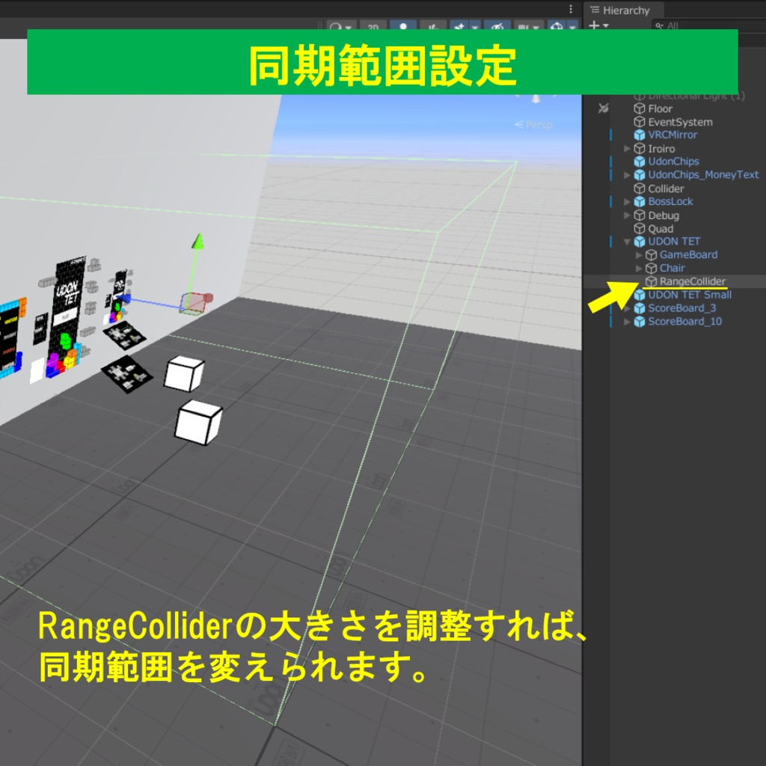Image resolution: width=766 pixels, height=766 pixels.
Task: Expand the Debug object
Action: 627,215
